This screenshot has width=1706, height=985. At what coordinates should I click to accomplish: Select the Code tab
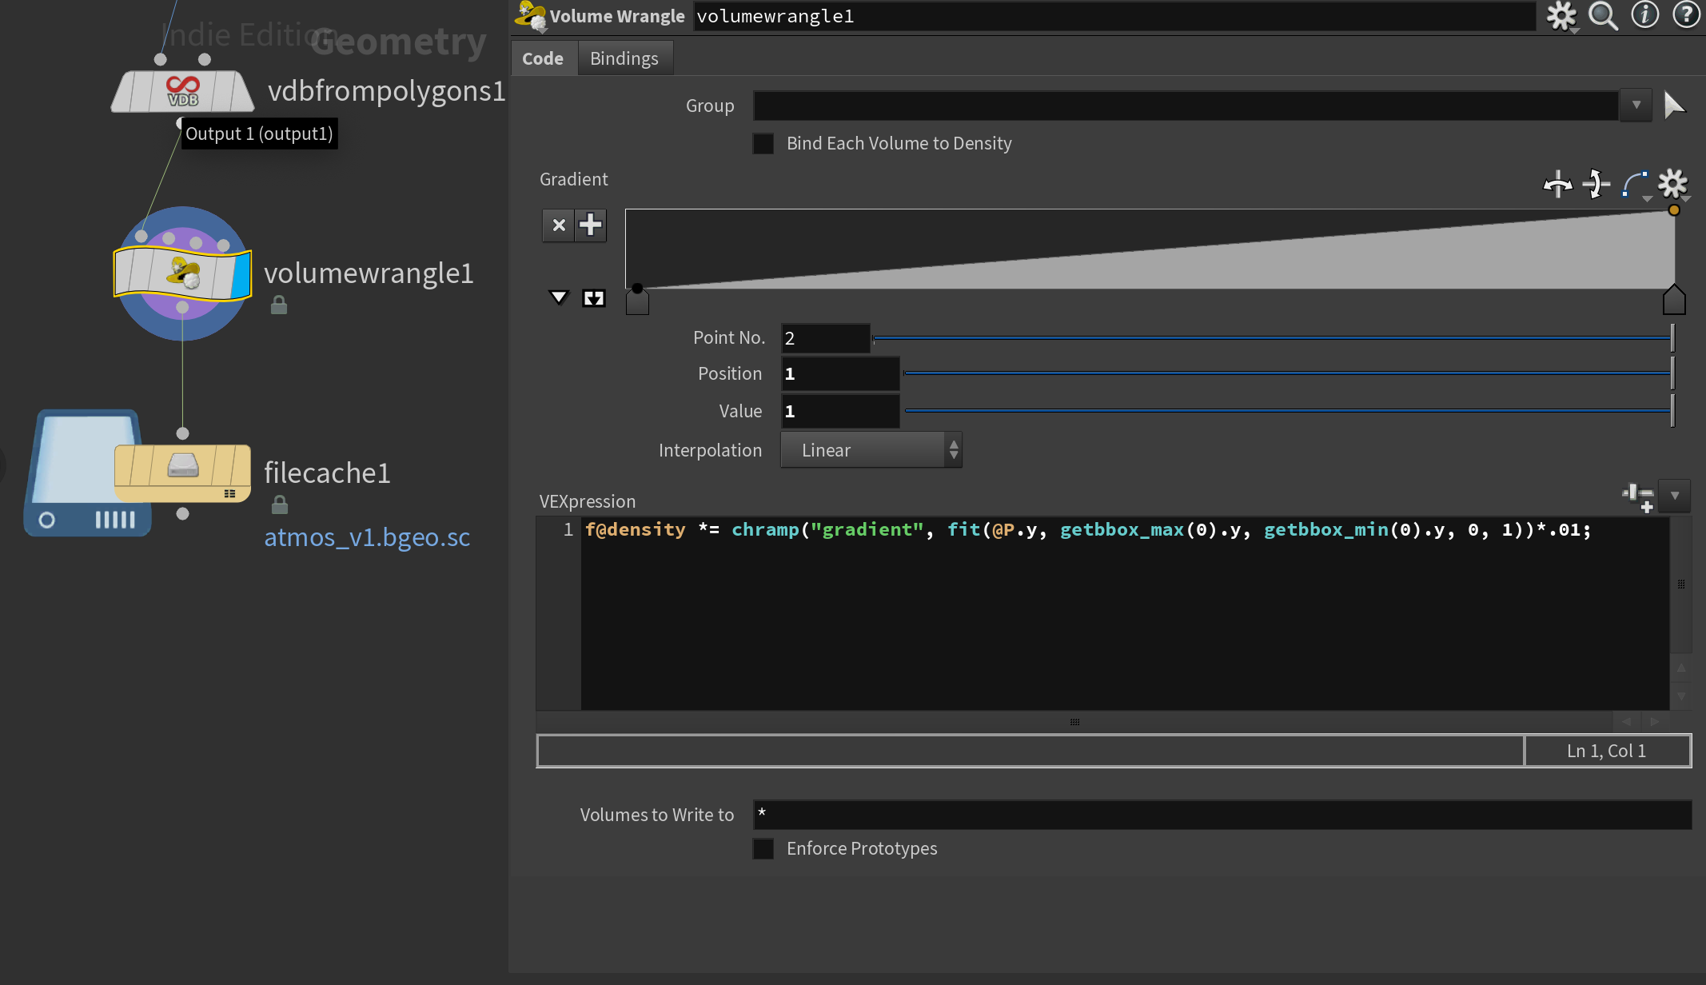(x=543, y=58)
